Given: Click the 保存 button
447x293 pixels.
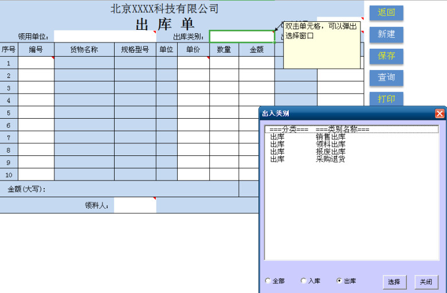Looking at the screenshot, I should point(386,56).
